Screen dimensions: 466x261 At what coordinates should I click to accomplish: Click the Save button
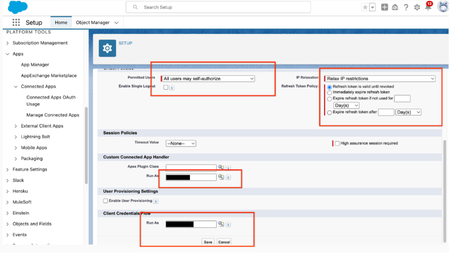coord(208,242)
